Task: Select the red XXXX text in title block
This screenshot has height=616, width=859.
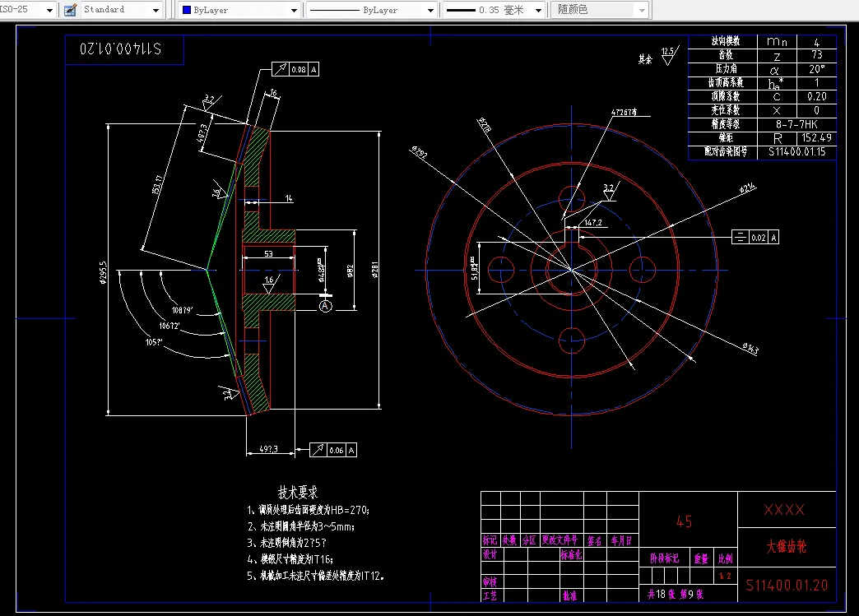Action: tap(784, 510)
